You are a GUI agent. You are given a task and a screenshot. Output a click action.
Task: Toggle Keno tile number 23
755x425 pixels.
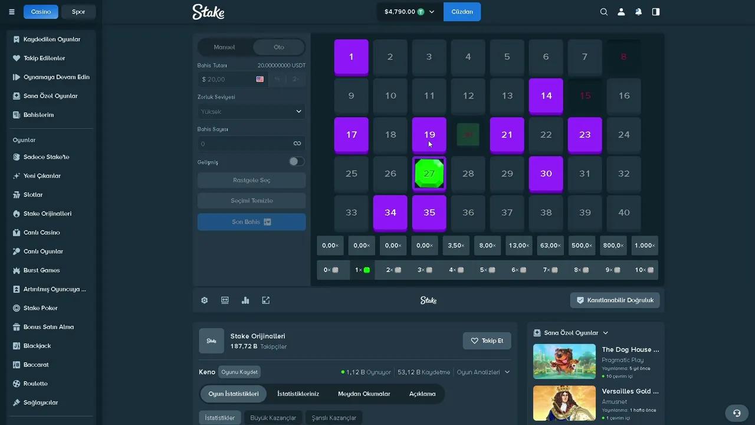[x=585, y=135]
